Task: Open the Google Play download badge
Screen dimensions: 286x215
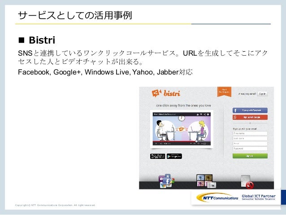Action: point(174,156)
